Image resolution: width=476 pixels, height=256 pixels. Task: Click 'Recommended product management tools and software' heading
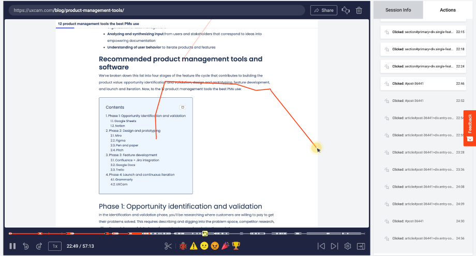181,63
